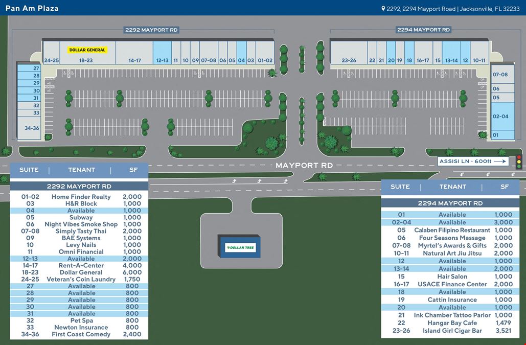The height and width of the screenshot is (345, 526).
Task: Click the Ink Chamber Tattoo Parlor row
Action: coord(450,315)
